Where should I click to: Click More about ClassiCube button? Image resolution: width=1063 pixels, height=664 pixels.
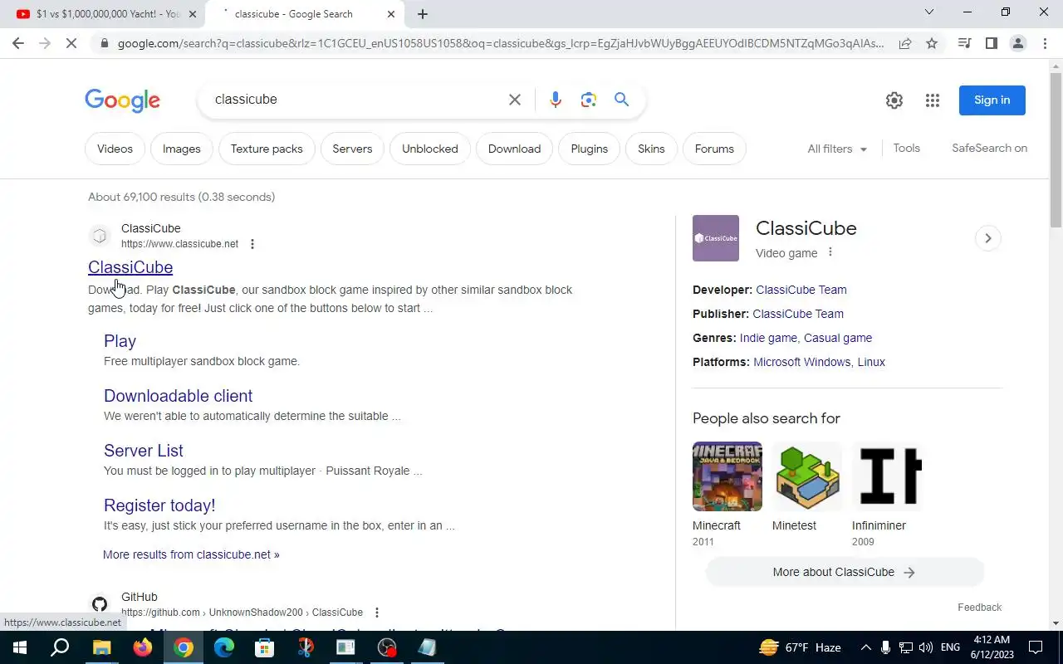tap(845, 572)
